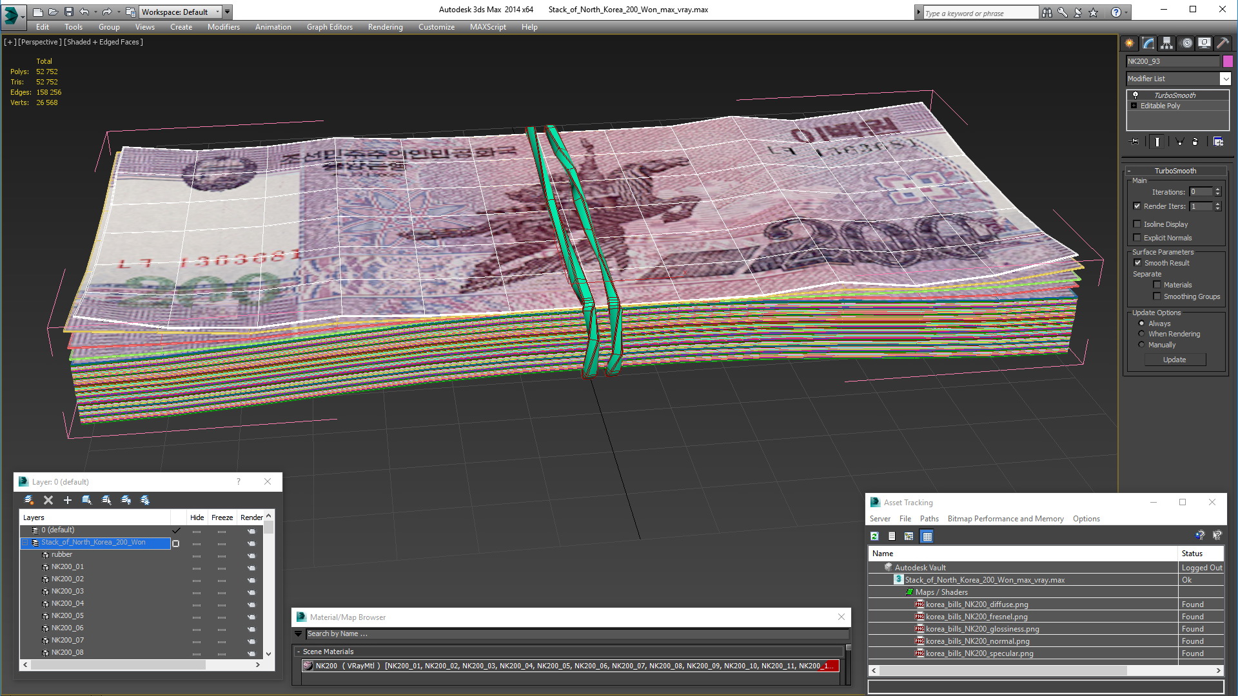Open the Paths menu in Asset Tracking

[x=929, y=519]
